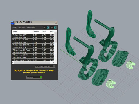This screenshot has width=139, height=104.
Task: Click the 7.59 grams value
Action: tap(35, 60)
